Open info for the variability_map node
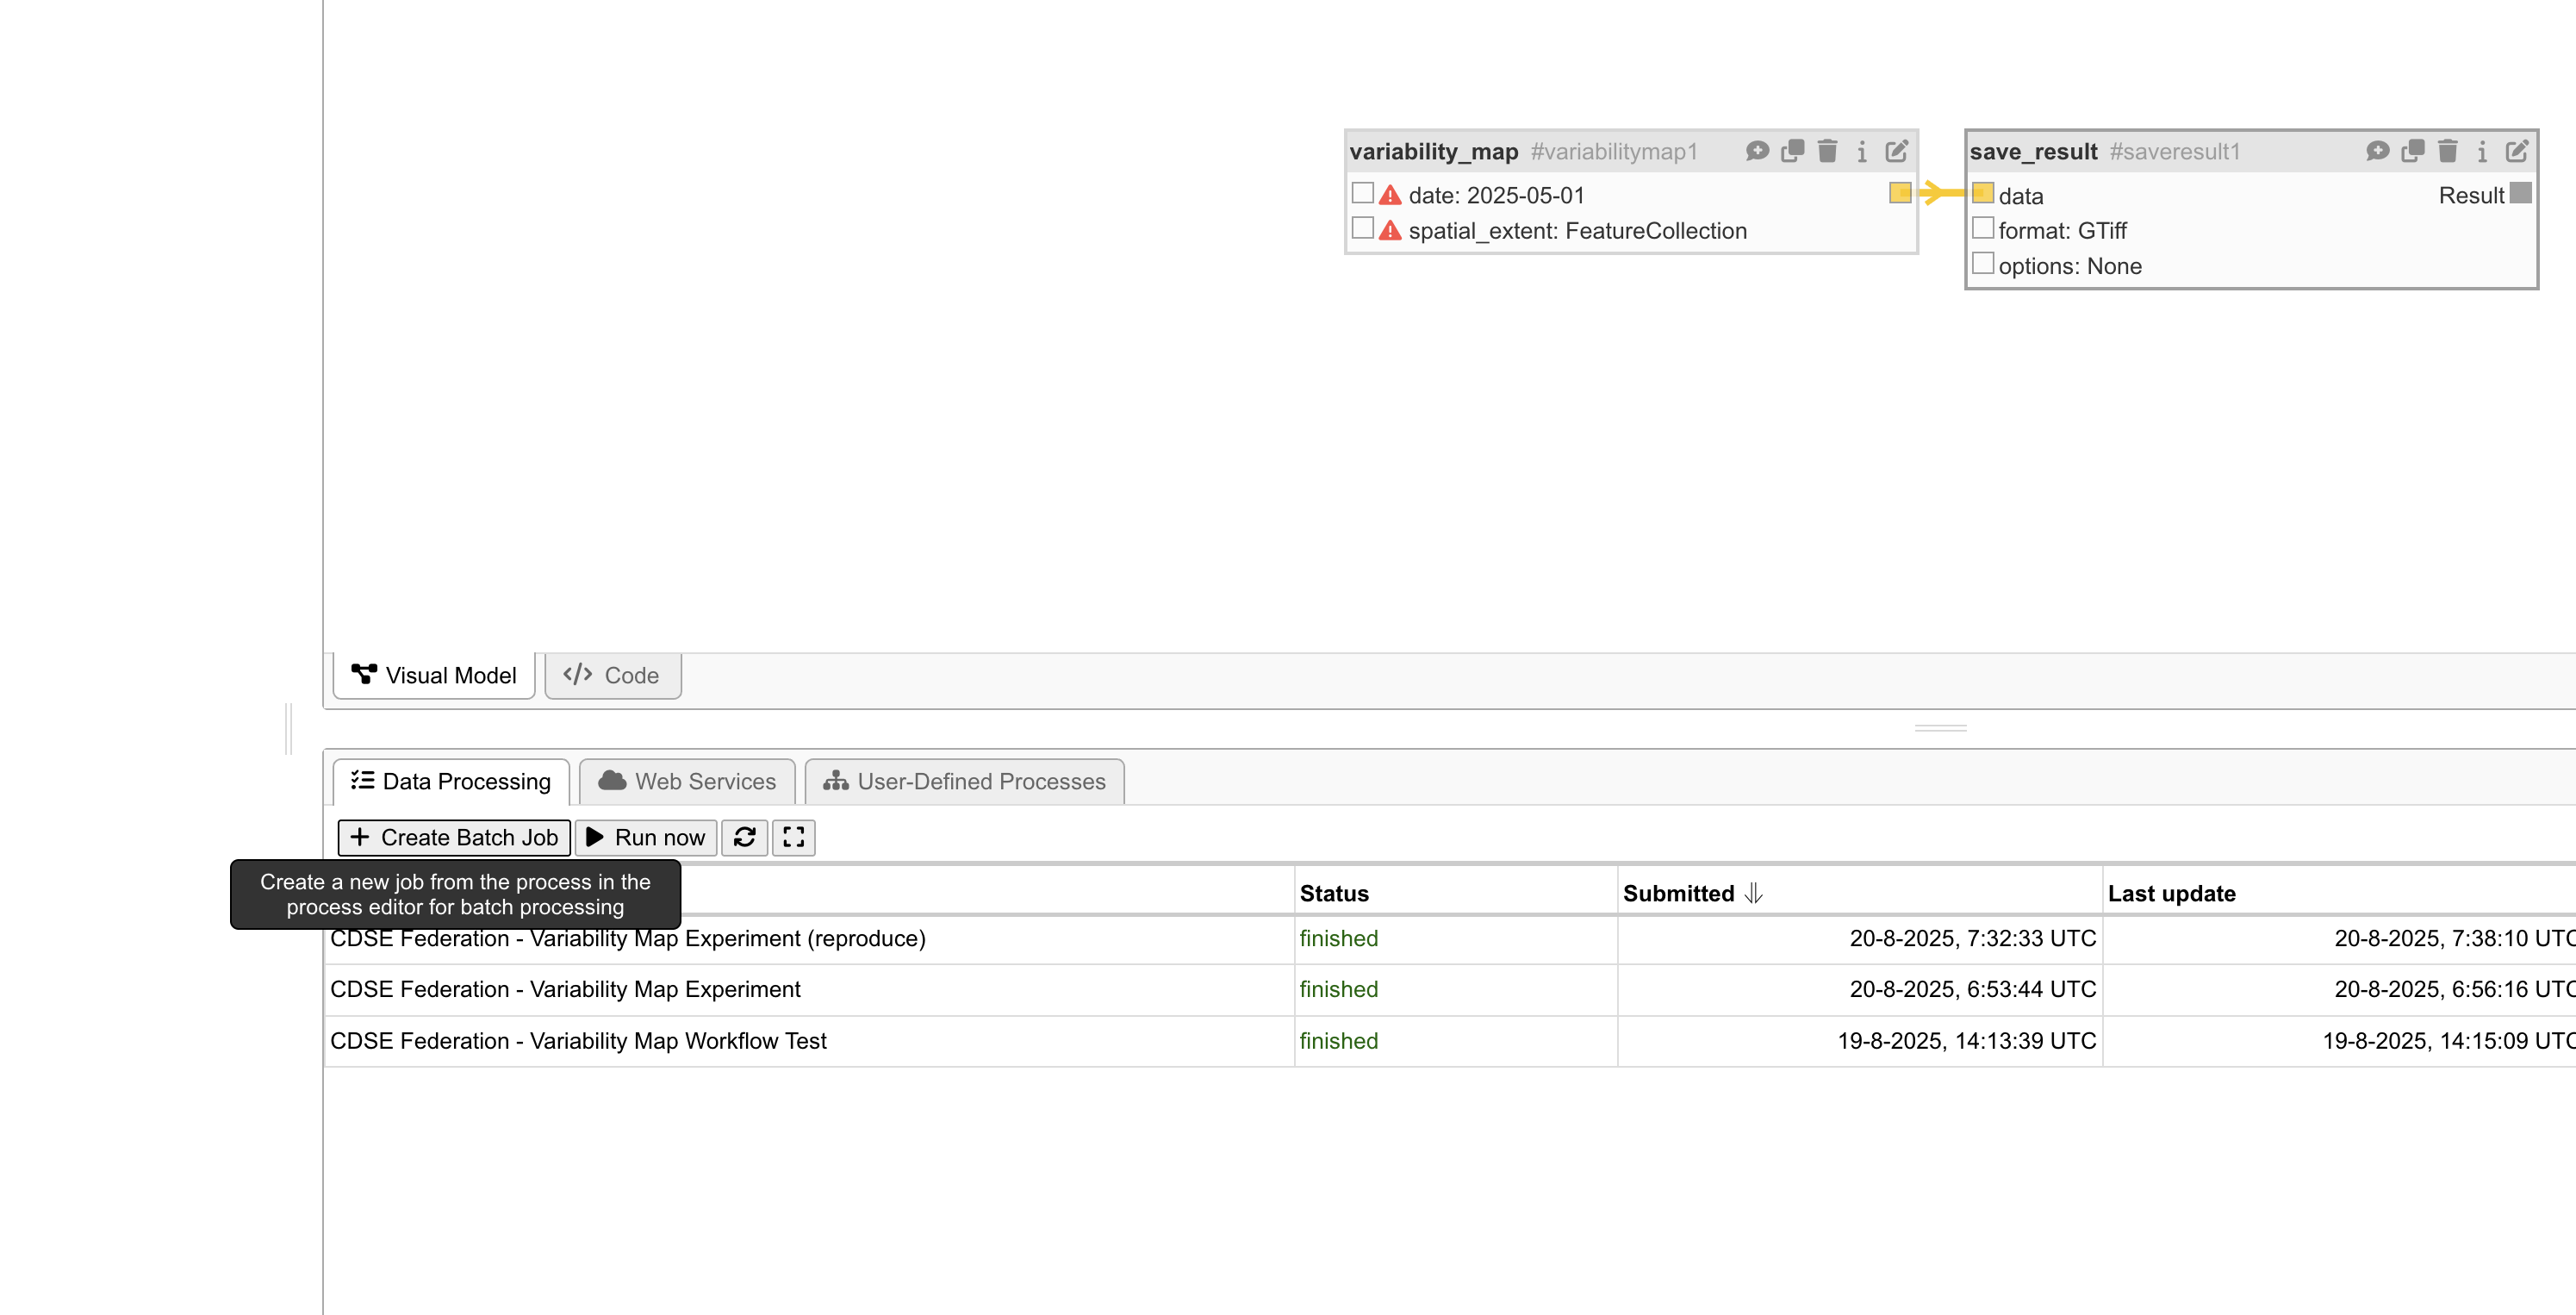This screenshot has width=2576, height=1315. click(1861, 151)
